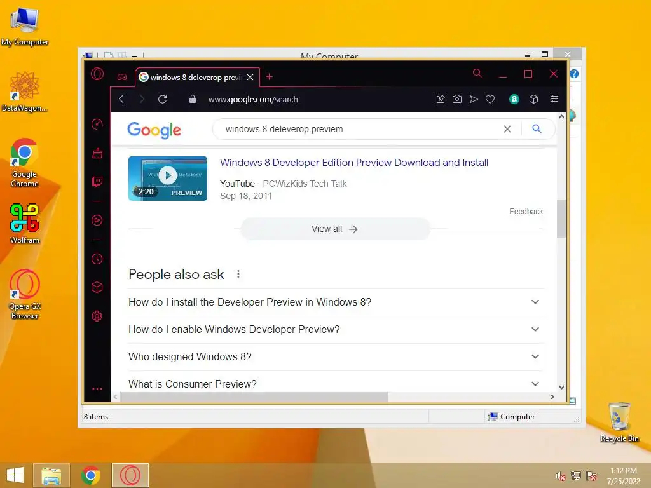
Task: Click the horizontal scrollbar left arrow
Action: coord(116,396)
